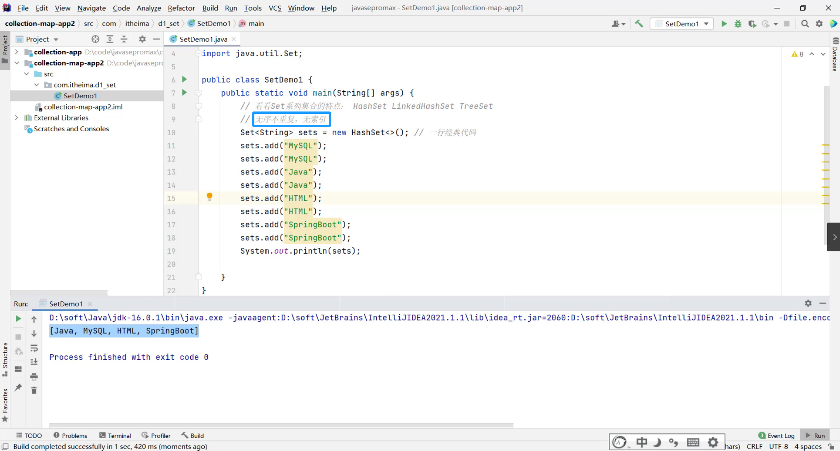Toggle scroll to end in console

pos(34,362)
